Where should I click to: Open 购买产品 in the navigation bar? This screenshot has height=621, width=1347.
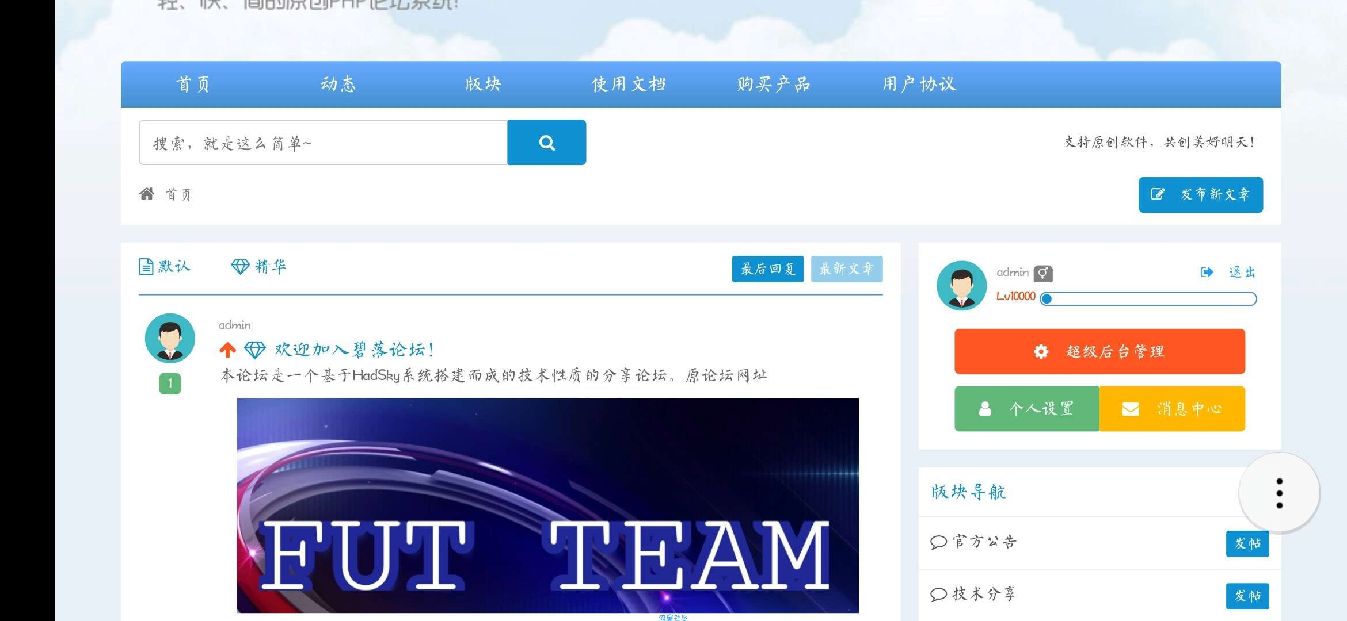(774, 85)
